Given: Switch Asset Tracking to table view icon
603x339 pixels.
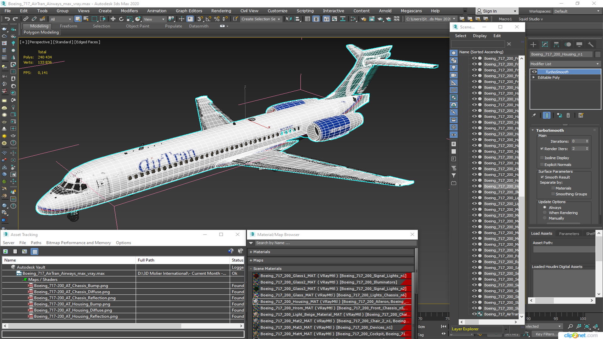Looking at the screenshot, I should 35,251.
